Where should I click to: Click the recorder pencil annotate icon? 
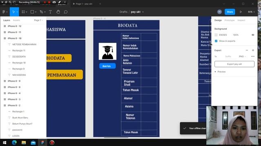click(x=60, y=2)
